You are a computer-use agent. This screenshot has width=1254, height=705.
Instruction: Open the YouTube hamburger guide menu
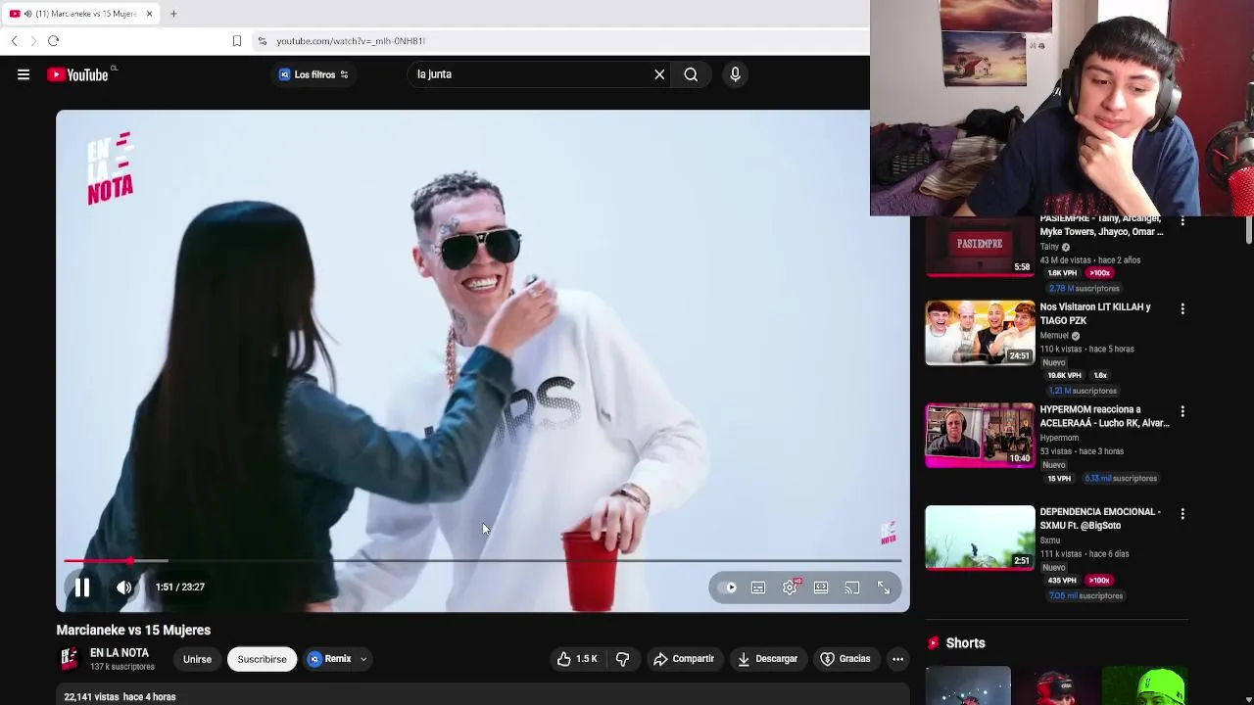(x=24, y=74)
